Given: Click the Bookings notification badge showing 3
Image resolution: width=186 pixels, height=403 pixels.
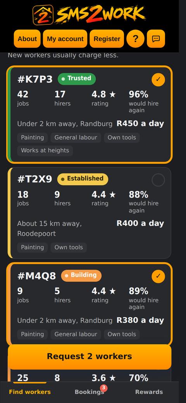Looking at the screenshot, I should coord(103,388).
